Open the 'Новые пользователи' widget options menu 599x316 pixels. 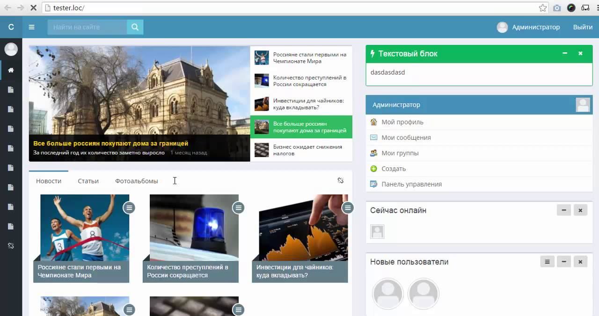[x=548, y=262]
